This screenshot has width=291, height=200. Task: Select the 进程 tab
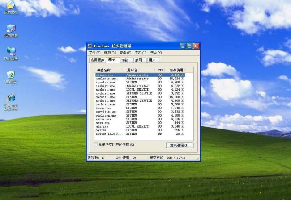tap(113, 59)
